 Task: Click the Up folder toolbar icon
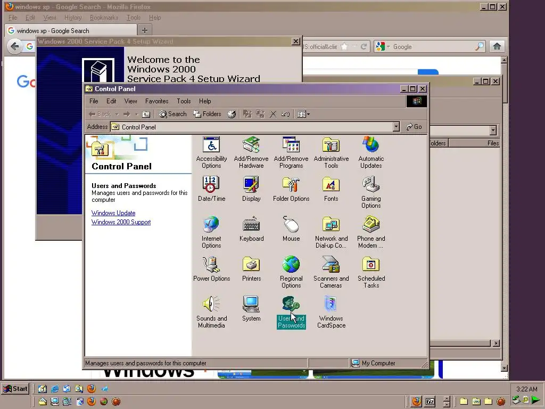pos(146,114)
